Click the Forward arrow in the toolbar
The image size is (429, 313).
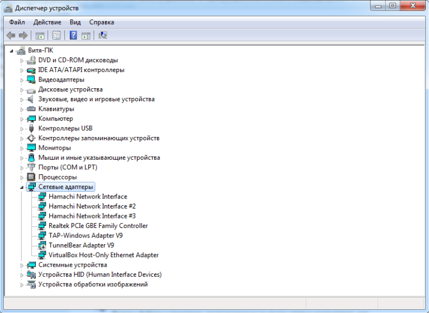[x=23, y=35]
